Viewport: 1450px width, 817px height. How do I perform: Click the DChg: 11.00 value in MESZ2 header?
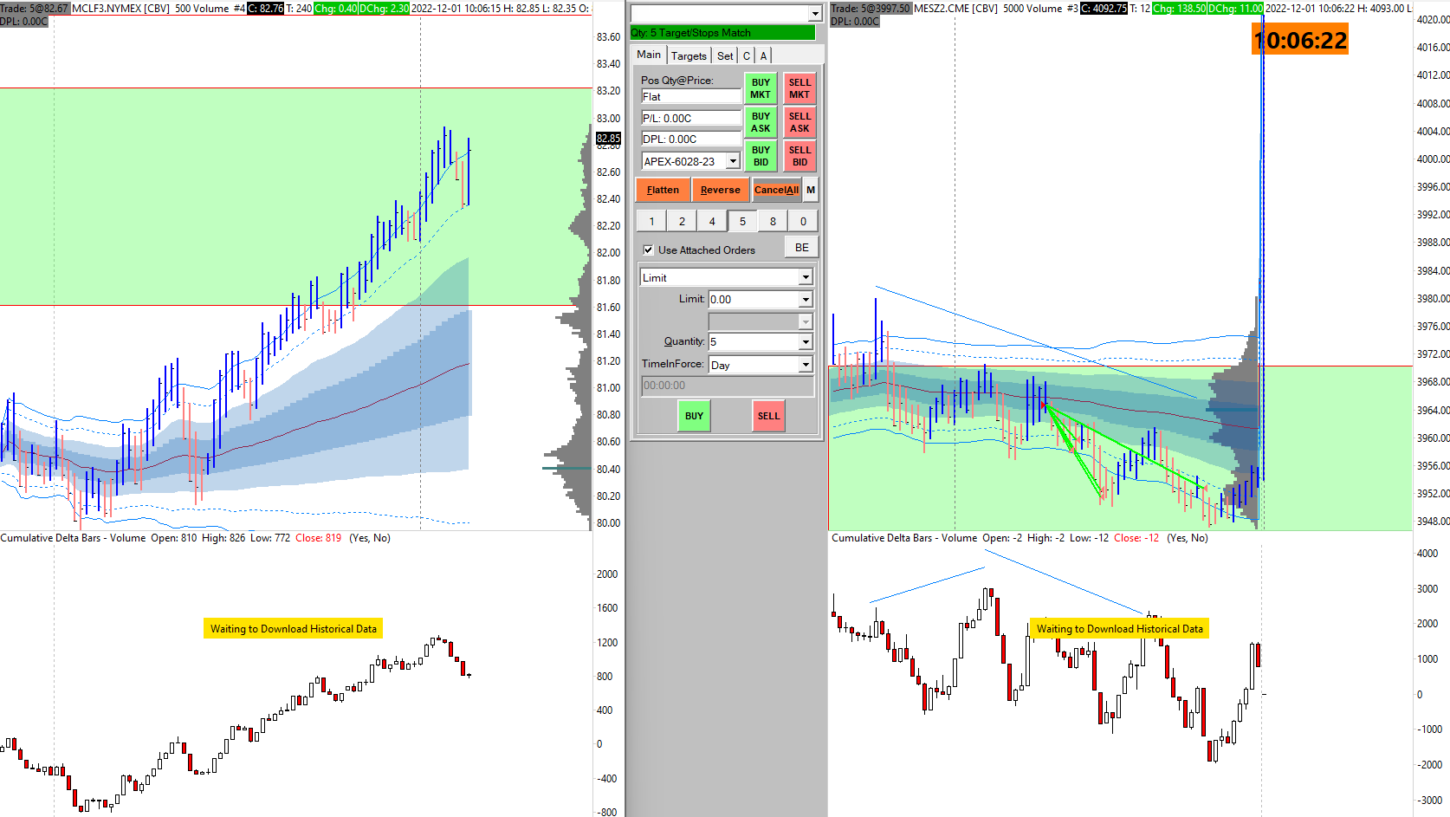(1235, 9)
